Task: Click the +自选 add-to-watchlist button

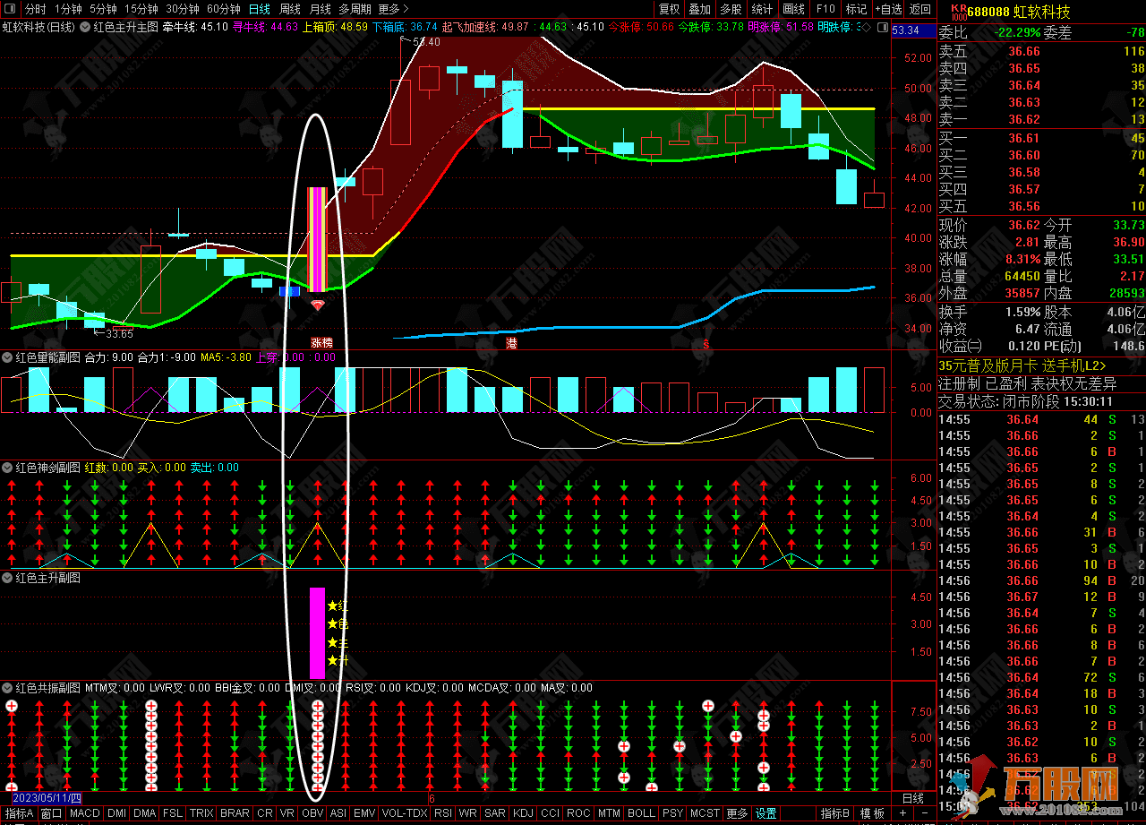Action: (887, 9)
